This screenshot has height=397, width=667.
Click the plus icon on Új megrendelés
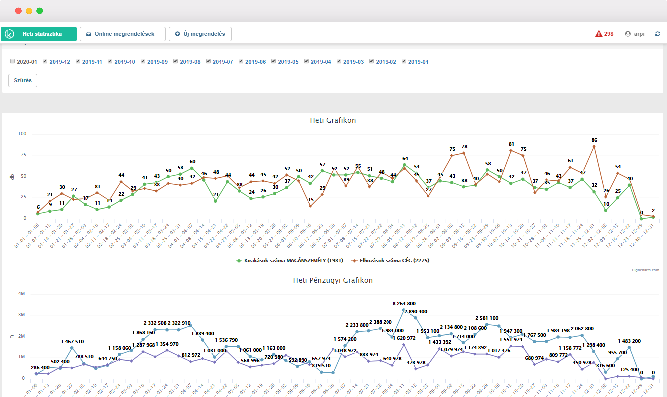(177, 34)
